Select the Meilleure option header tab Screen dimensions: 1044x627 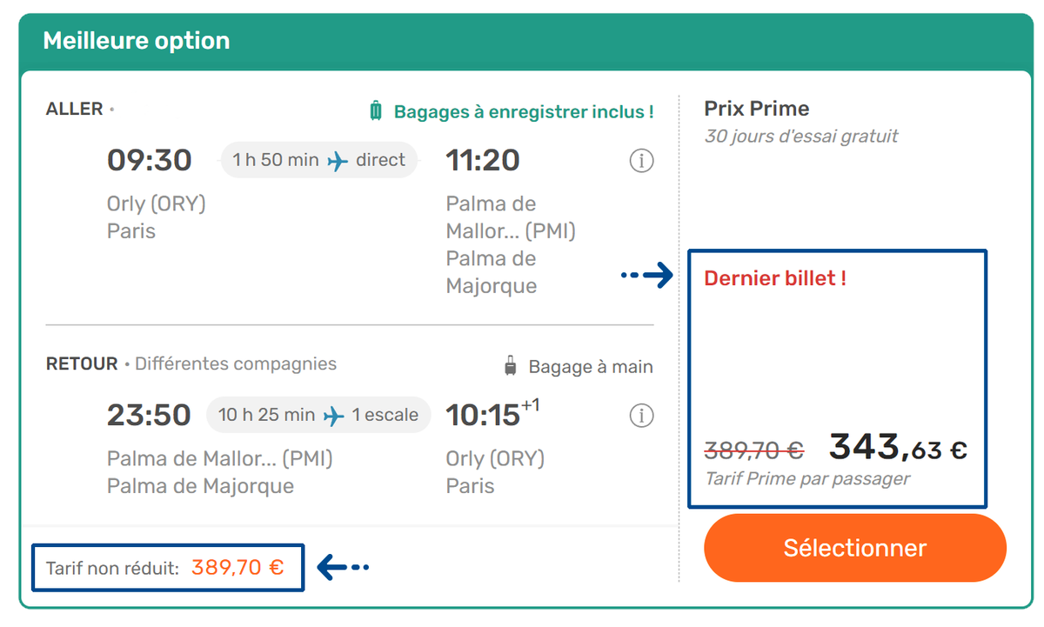coord(137,40)
